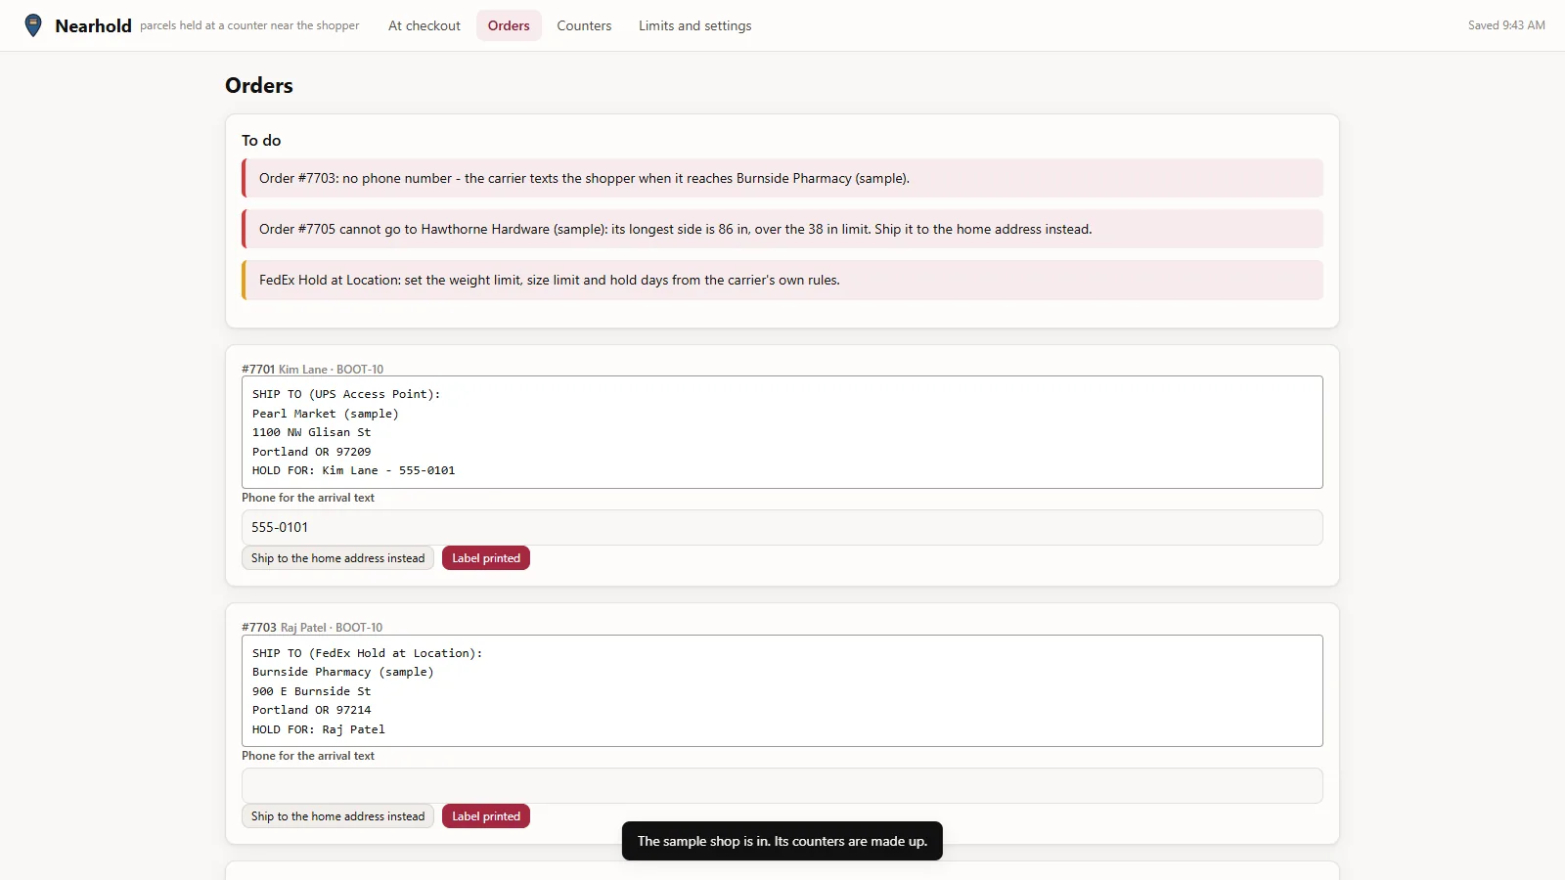Click the empty phone field for order #7703

782,785
